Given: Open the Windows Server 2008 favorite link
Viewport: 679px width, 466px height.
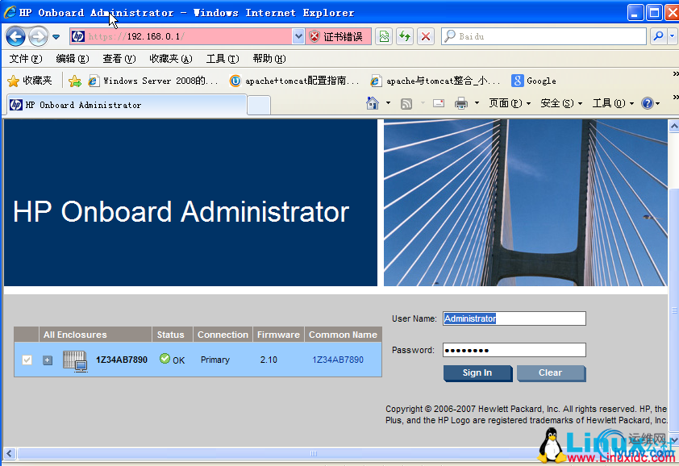Looking at the screenshot, I should (x=153, y=81).
